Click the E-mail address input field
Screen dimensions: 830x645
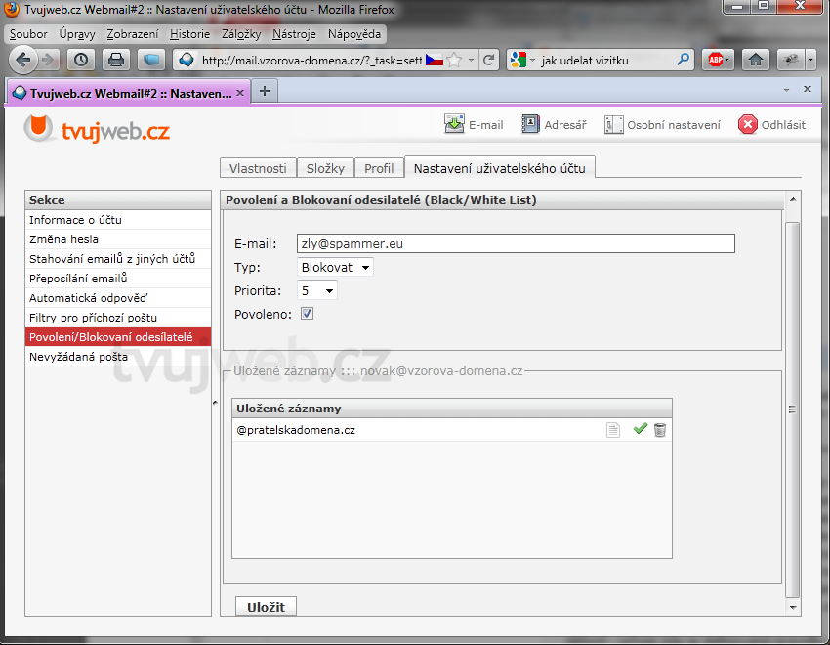tap(515, 243)
